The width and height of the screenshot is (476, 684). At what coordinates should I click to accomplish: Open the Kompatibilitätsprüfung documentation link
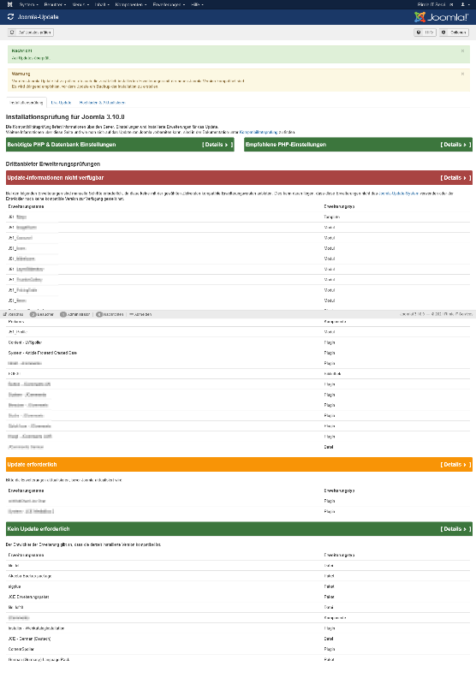tap(259, 132)
